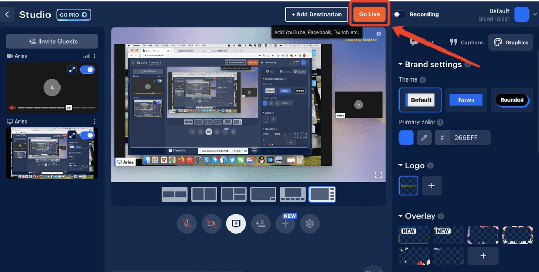The width and height of the screenshot is (539, 272).
Task: Toggle Aries screen share source off
Action: pyautogui.click(x=87, y=135)
